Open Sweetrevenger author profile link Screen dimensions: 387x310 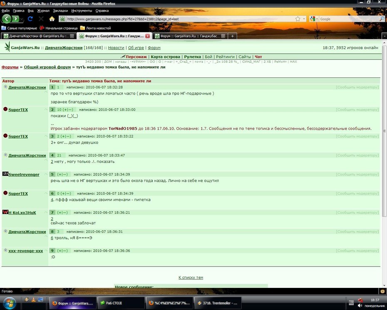[24, 175]
